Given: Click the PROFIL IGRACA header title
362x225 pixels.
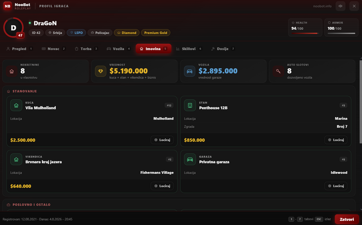Looking at the screenshot, I should pyautogui.click(x=54, y=6).
